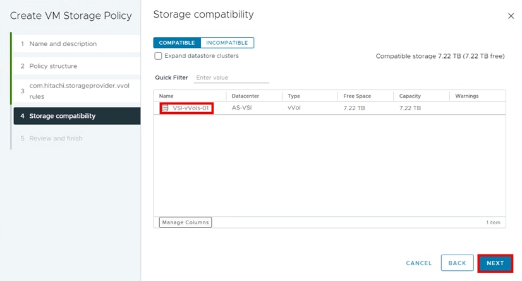Switch to the Incompatible tab
The height and width of the screenshot is (281, 522).
click(x=228, y=43)
